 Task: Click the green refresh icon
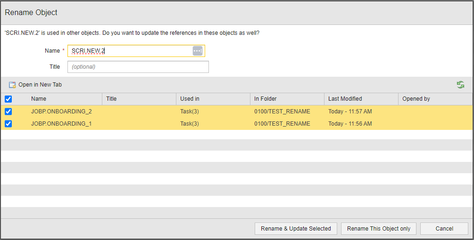pyautogui.click(x=460, y=85)
